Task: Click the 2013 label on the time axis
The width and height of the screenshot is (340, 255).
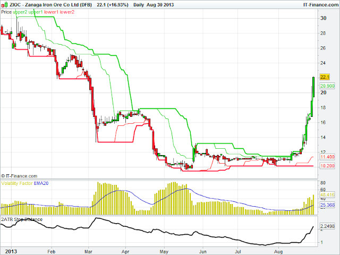Action: point(11,251)
